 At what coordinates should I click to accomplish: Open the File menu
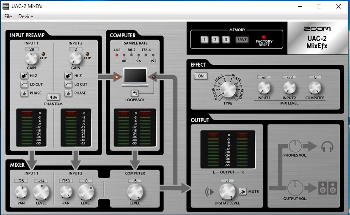tap(8, 17)
